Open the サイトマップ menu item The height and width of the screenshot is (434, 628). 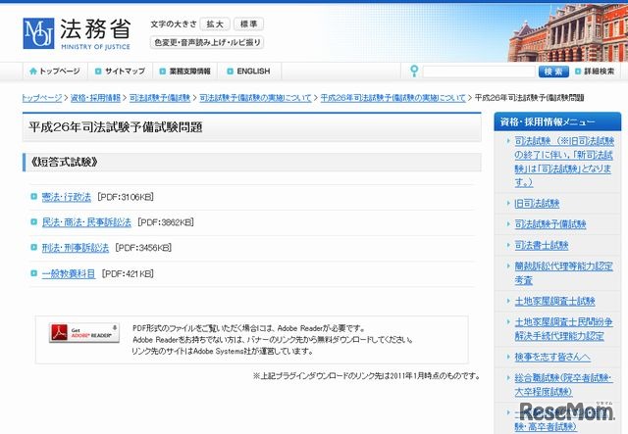pyautogui.click(x=120, y=72)
